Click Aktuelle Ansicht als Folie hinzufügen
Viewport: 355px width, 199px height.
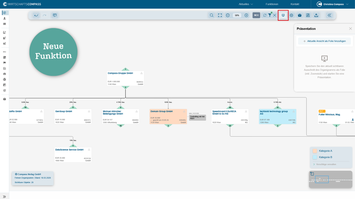point(324,41)
